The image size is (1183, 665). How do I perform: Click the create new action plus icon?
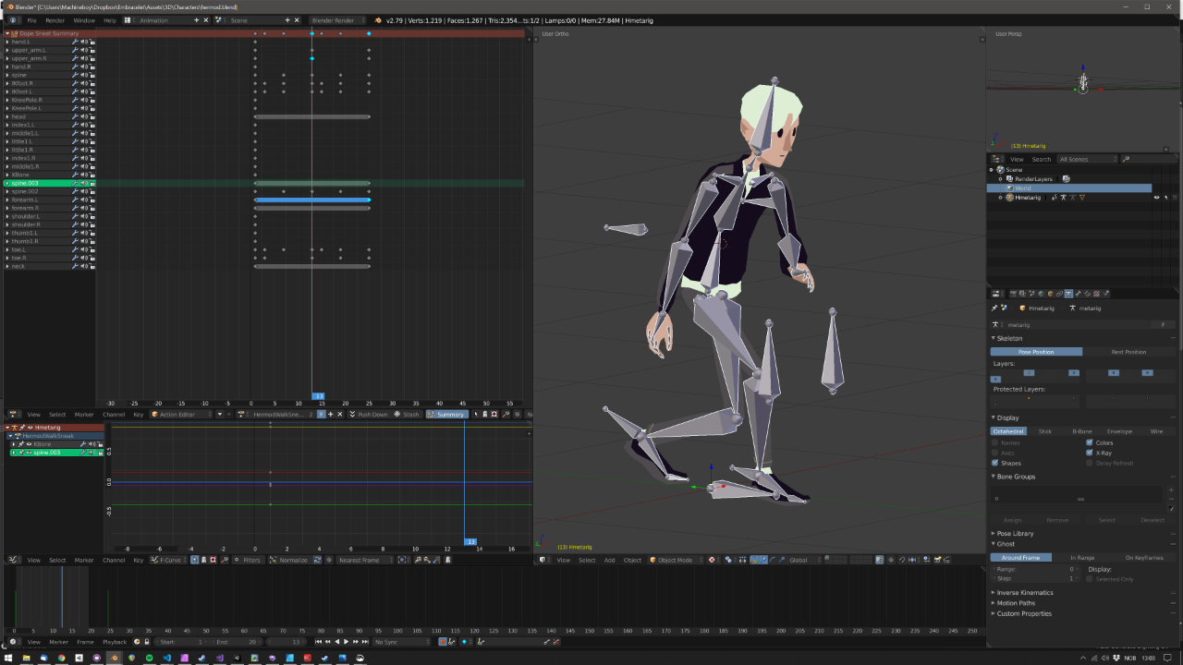332,415
